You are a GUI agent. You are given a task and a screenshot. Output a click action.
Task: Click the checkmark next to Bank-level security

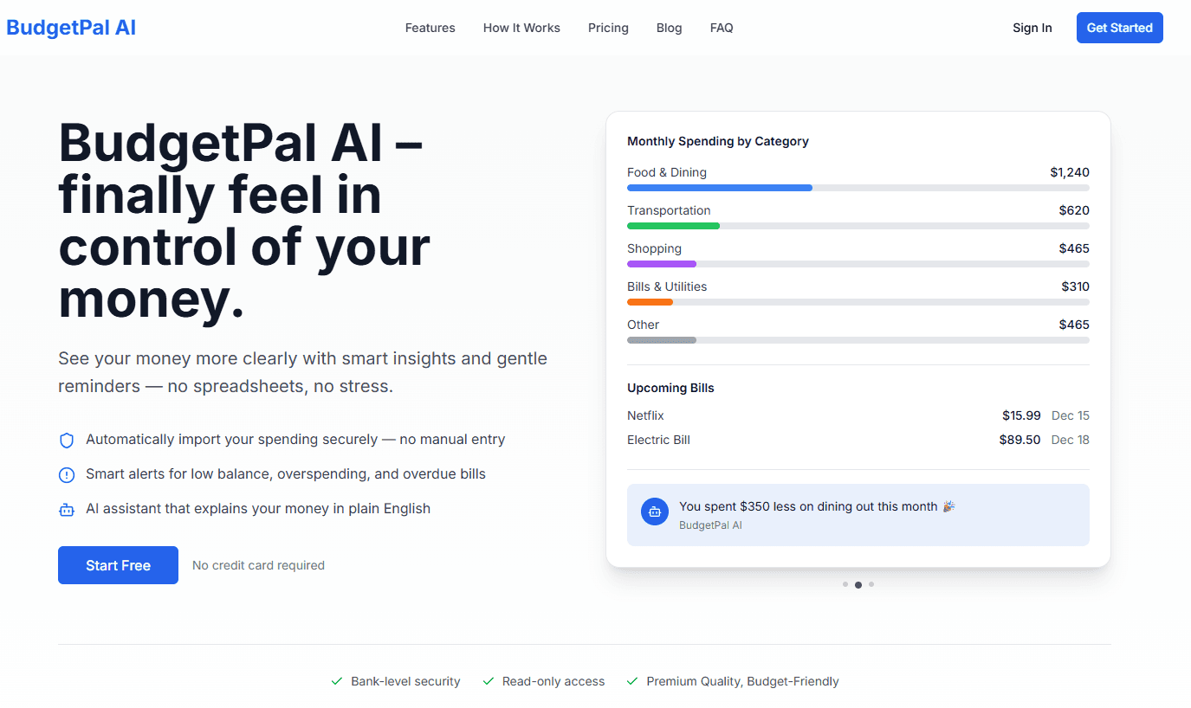click(337, 682)
